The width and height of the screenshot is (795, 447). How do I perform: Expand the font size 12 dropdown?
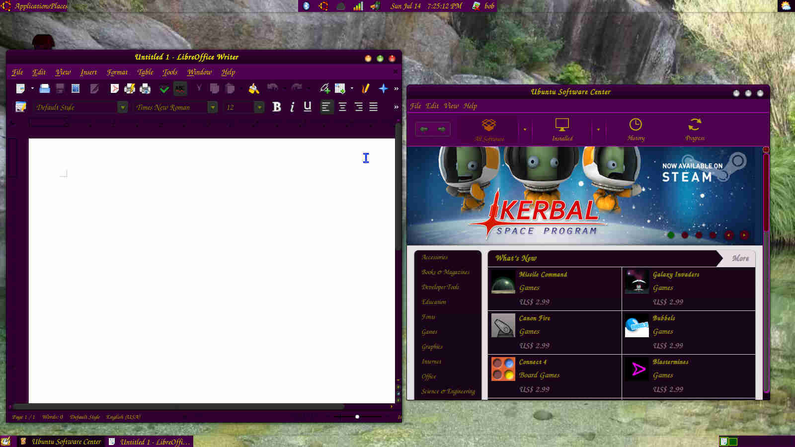[259, 107]
